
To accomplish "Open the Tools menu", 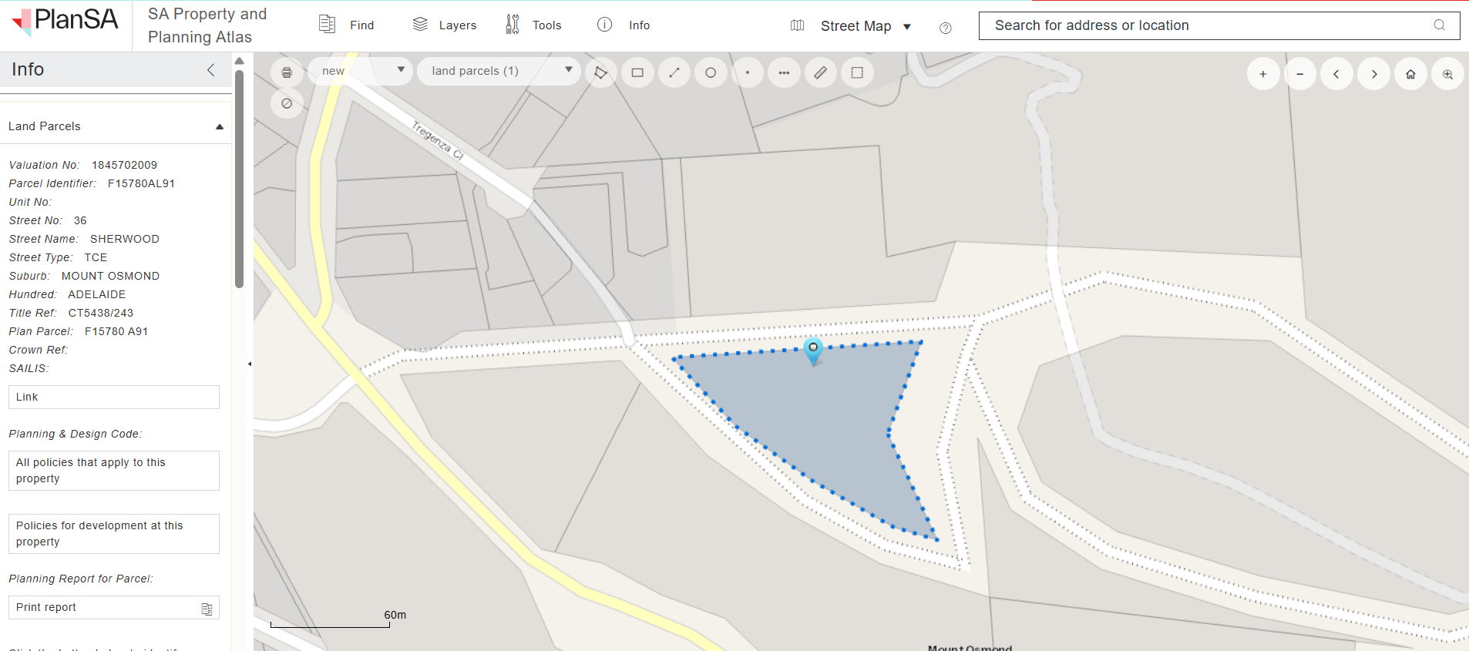I will (533, 25).
